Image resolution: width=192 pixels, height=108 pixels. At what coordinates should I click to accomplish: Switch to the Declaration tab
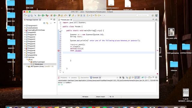click(83, 78)
